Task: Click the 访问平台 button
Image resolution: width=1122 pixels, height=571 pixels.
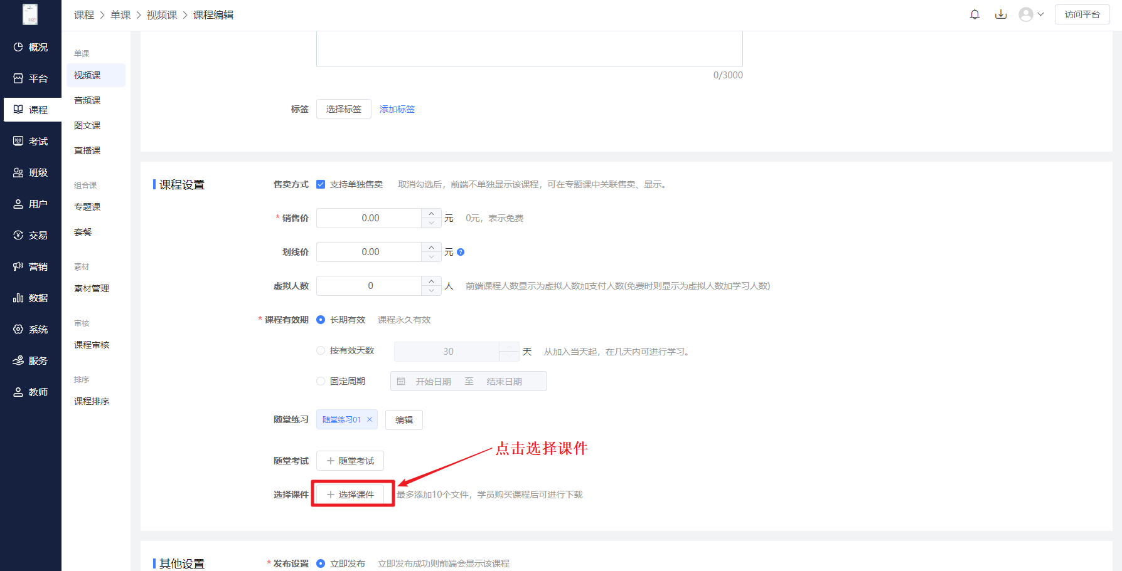Action: (x=1082, y=14)
